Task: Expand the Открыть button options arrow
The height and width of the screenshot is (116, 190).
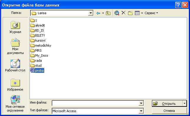Action: pyautogui.click(x=184, y=104)
